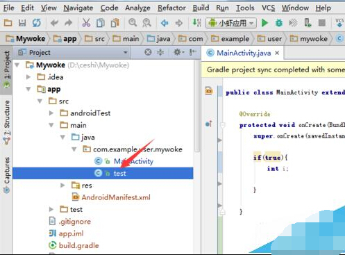Run the app with green play icon
Image resolution: width=345 pixels, height=255 pixels.
(264, 23)
